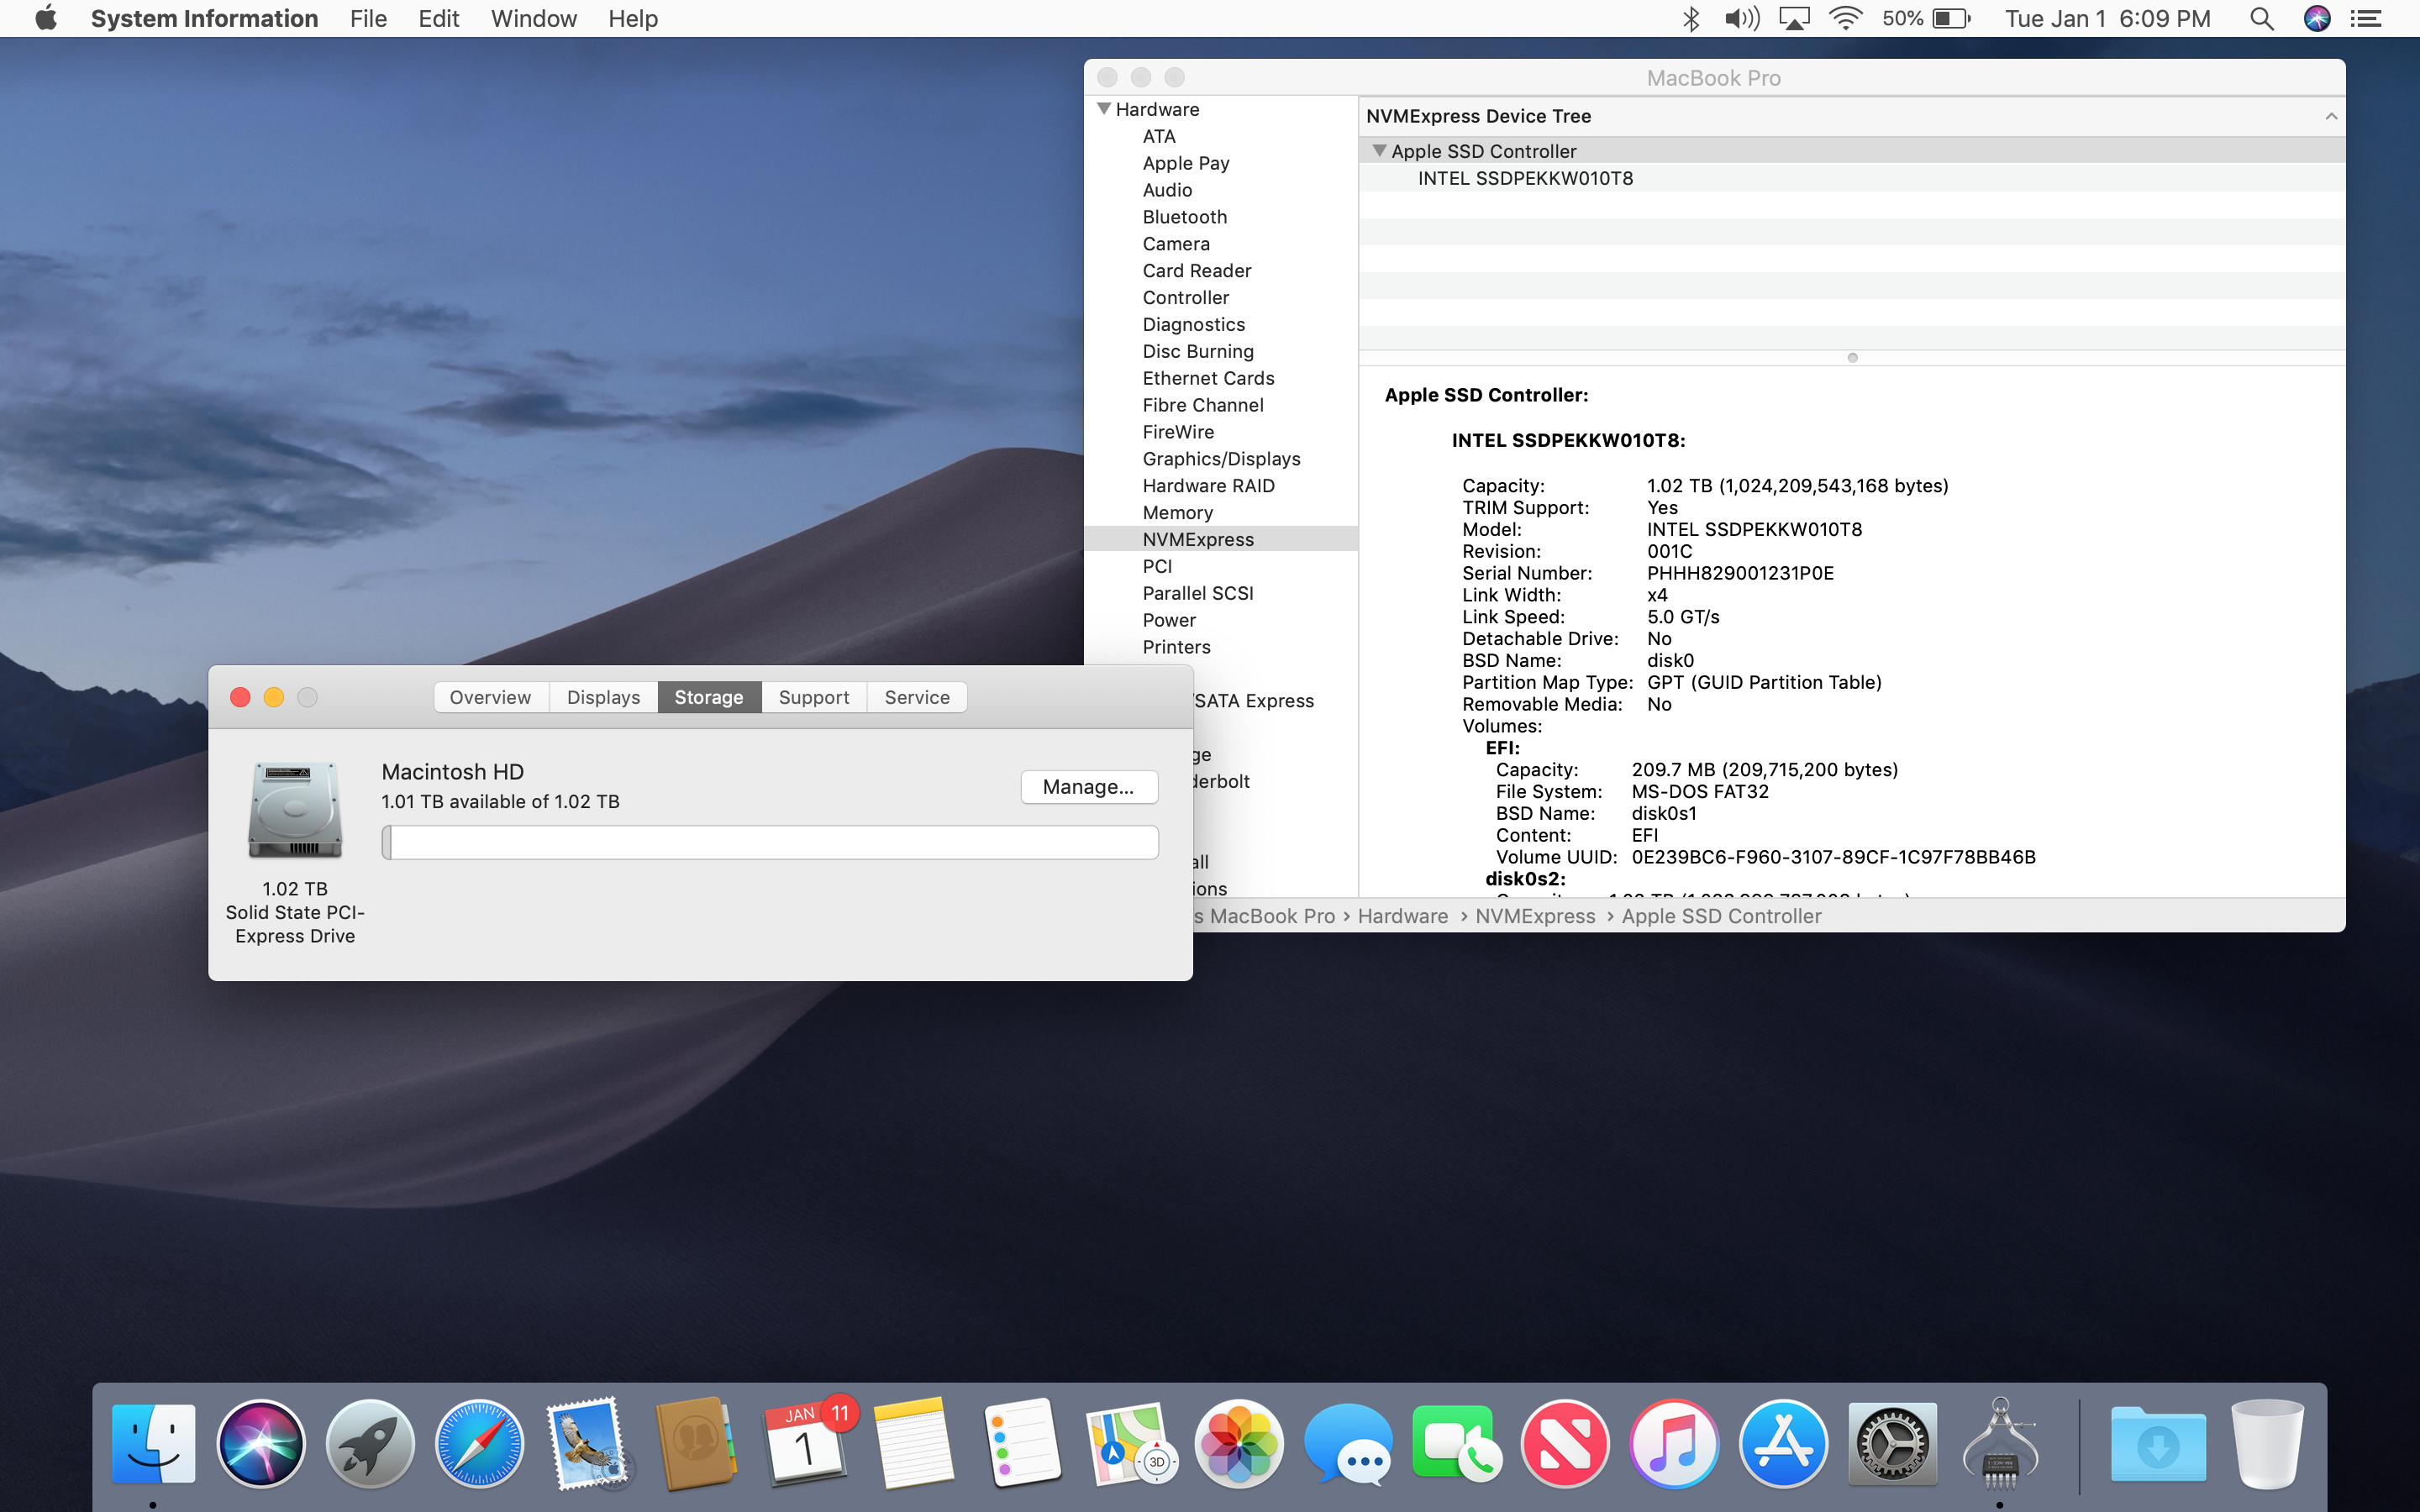Select Diagnostics in the sidebar
The width and height of the screenshot is (2420, 1512).
[1194, 325]
